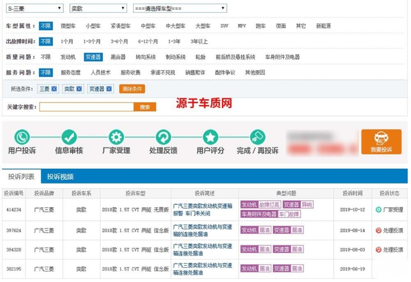
Task: Click complaint number 414234
Action: tap(14, 210)
